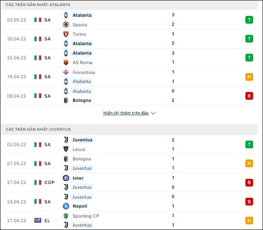Select the Bologna team name under Atalanta matches

pos(82,100)
